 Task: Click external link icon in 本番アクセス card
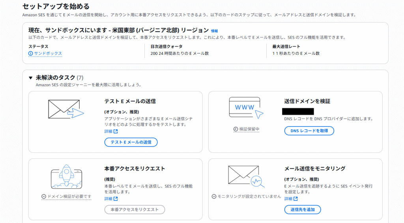pos(116,199)
